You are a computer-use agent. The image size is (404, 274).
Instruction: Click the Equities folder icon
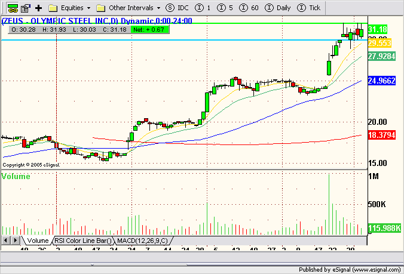53,8
